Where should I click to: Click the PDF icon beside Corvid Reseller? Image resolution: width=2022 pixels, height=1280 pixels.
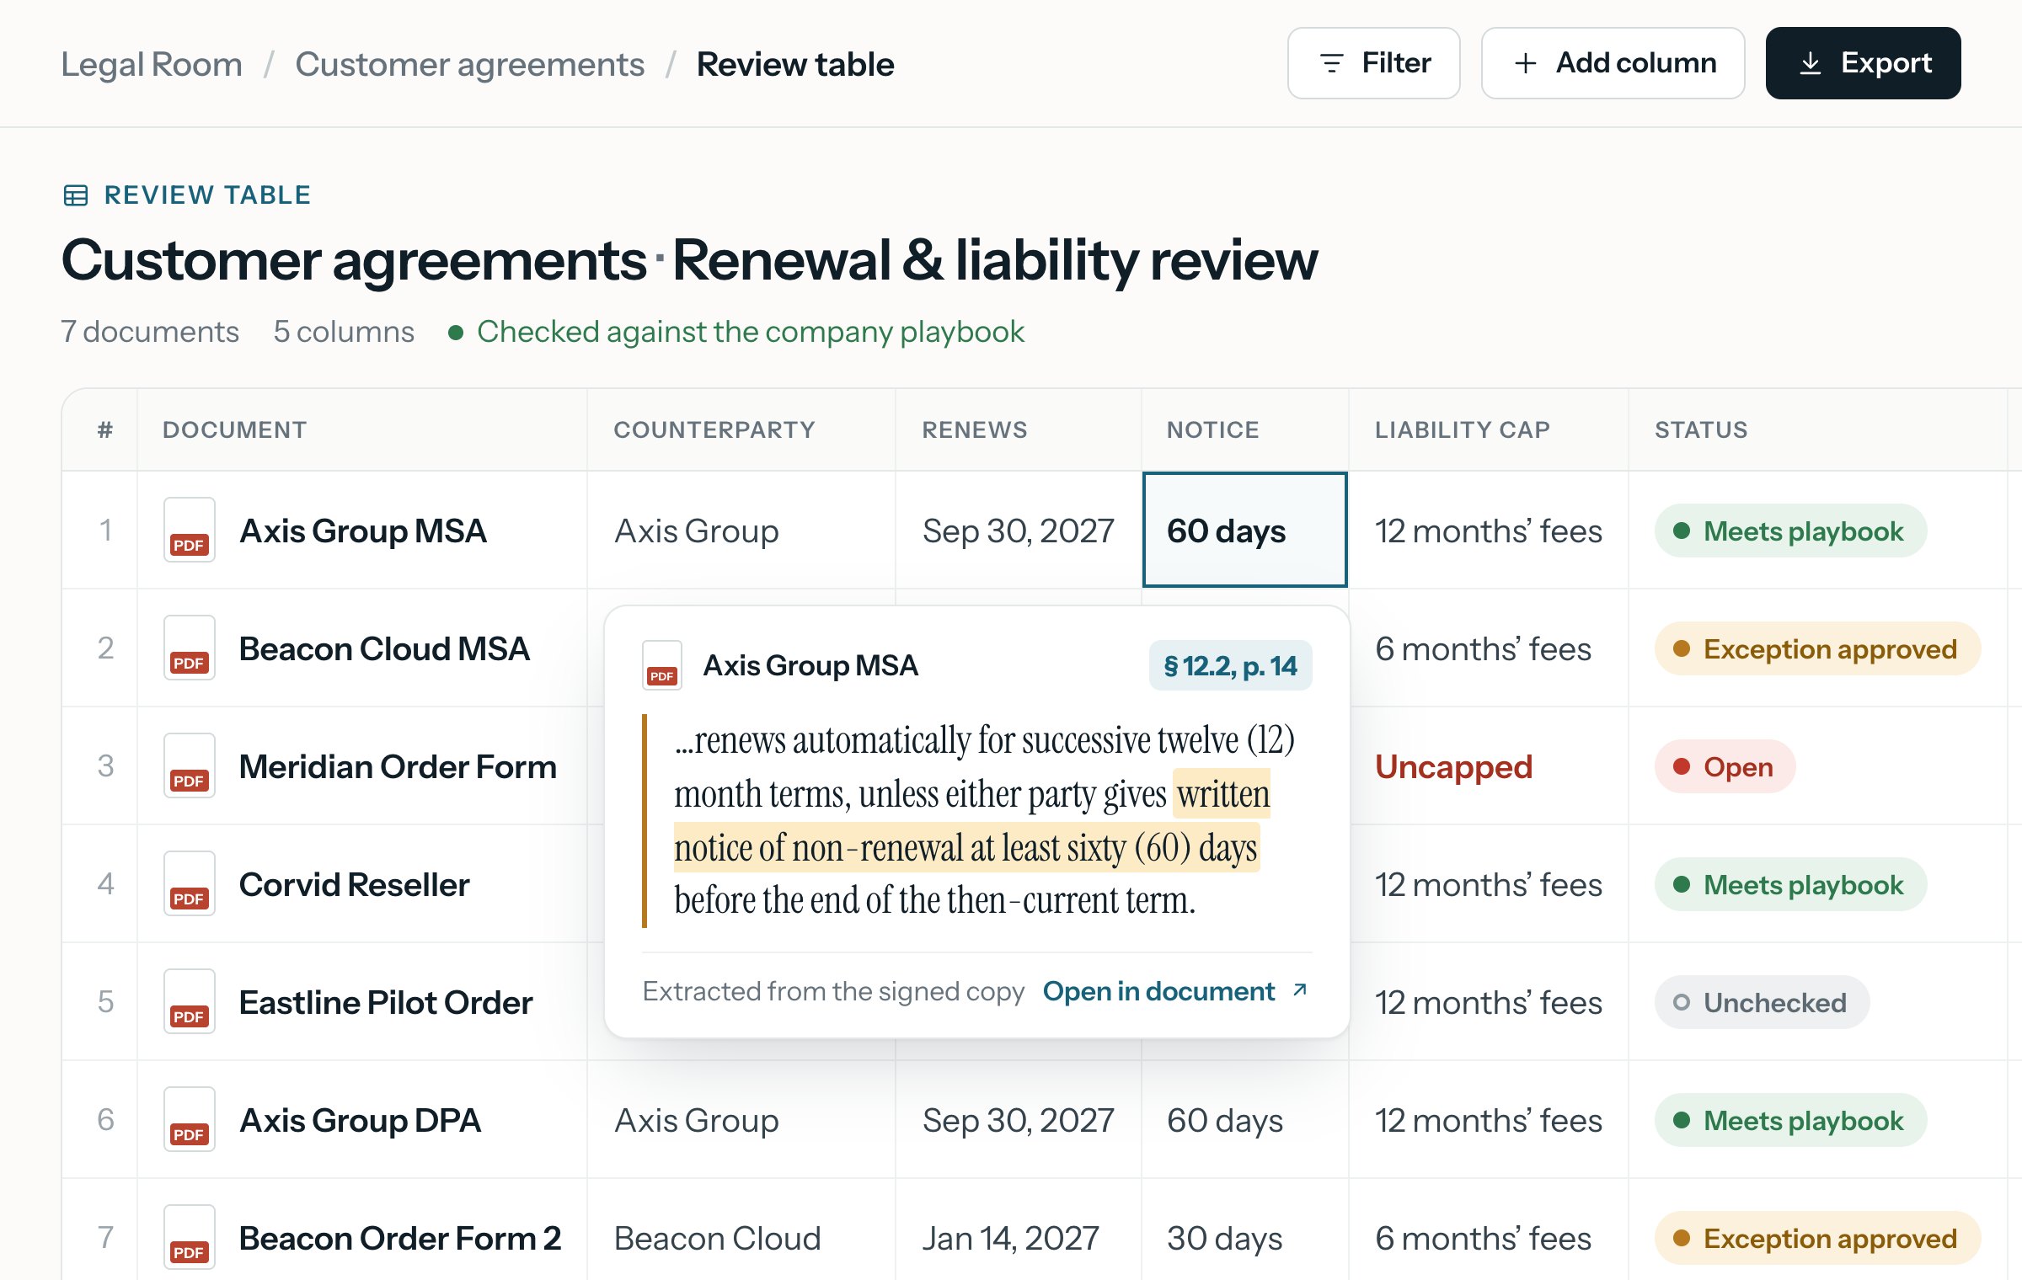(x=189, y=884)
